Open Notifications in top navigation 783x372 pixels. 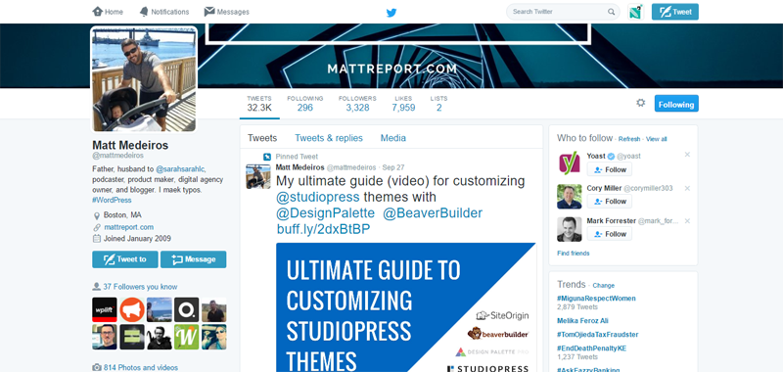coord(163,12)
